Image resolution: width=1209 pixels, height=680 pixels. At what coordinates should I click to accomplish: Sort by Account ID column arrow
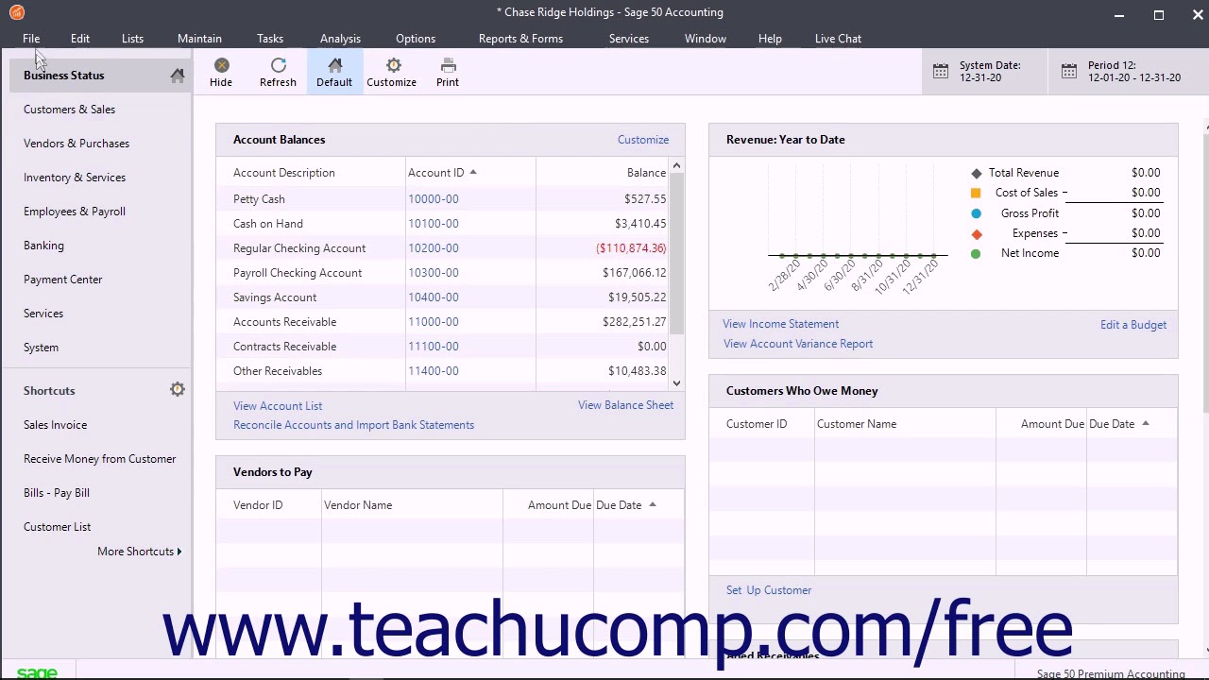tap(473, 173)
